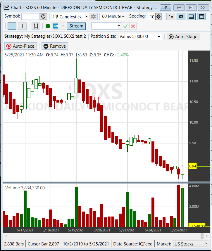
Task: Click the horizontal scrollbar thumb
Action: click(x=202, y=236)
